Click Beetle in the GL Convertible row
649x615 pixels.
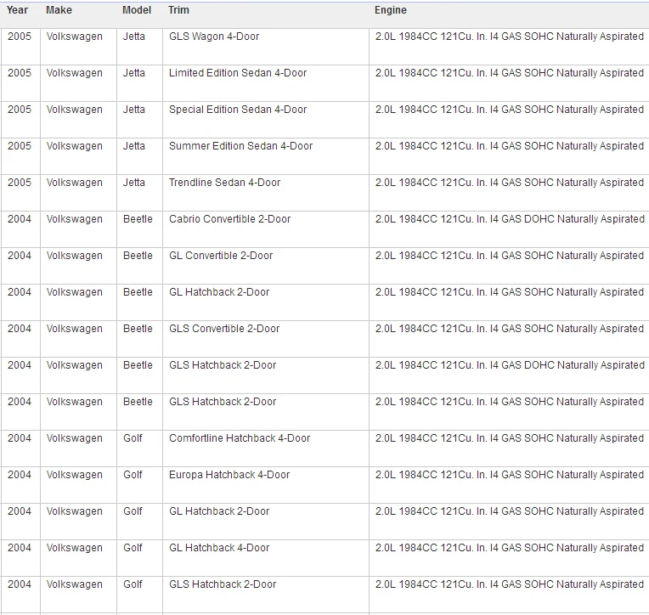pyautogui.click(x=138, y=256)
